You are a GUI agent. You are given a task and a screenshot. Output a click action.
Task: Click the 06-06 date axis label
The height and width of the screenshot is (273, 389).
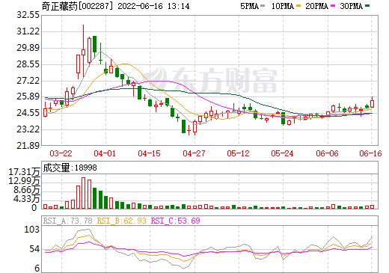tap(327, 153)
